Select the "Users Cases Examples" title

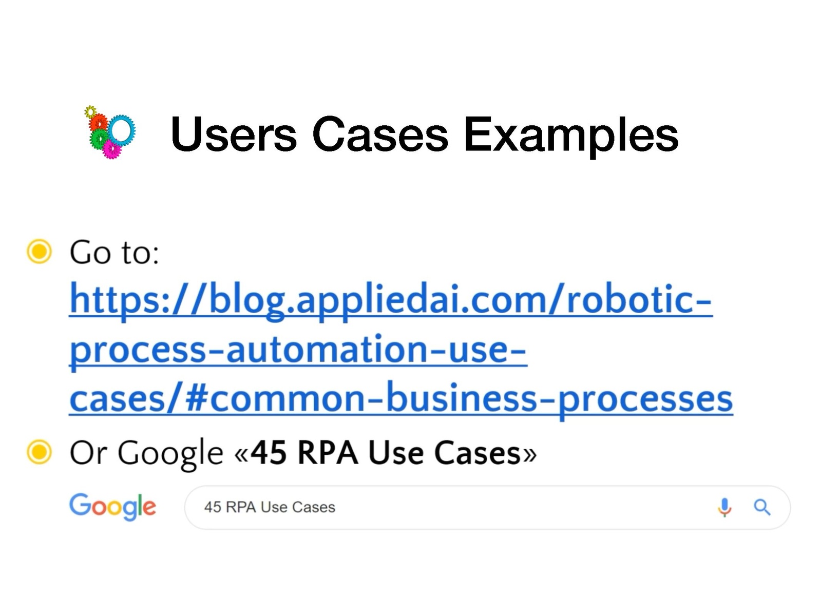point(424,134)
